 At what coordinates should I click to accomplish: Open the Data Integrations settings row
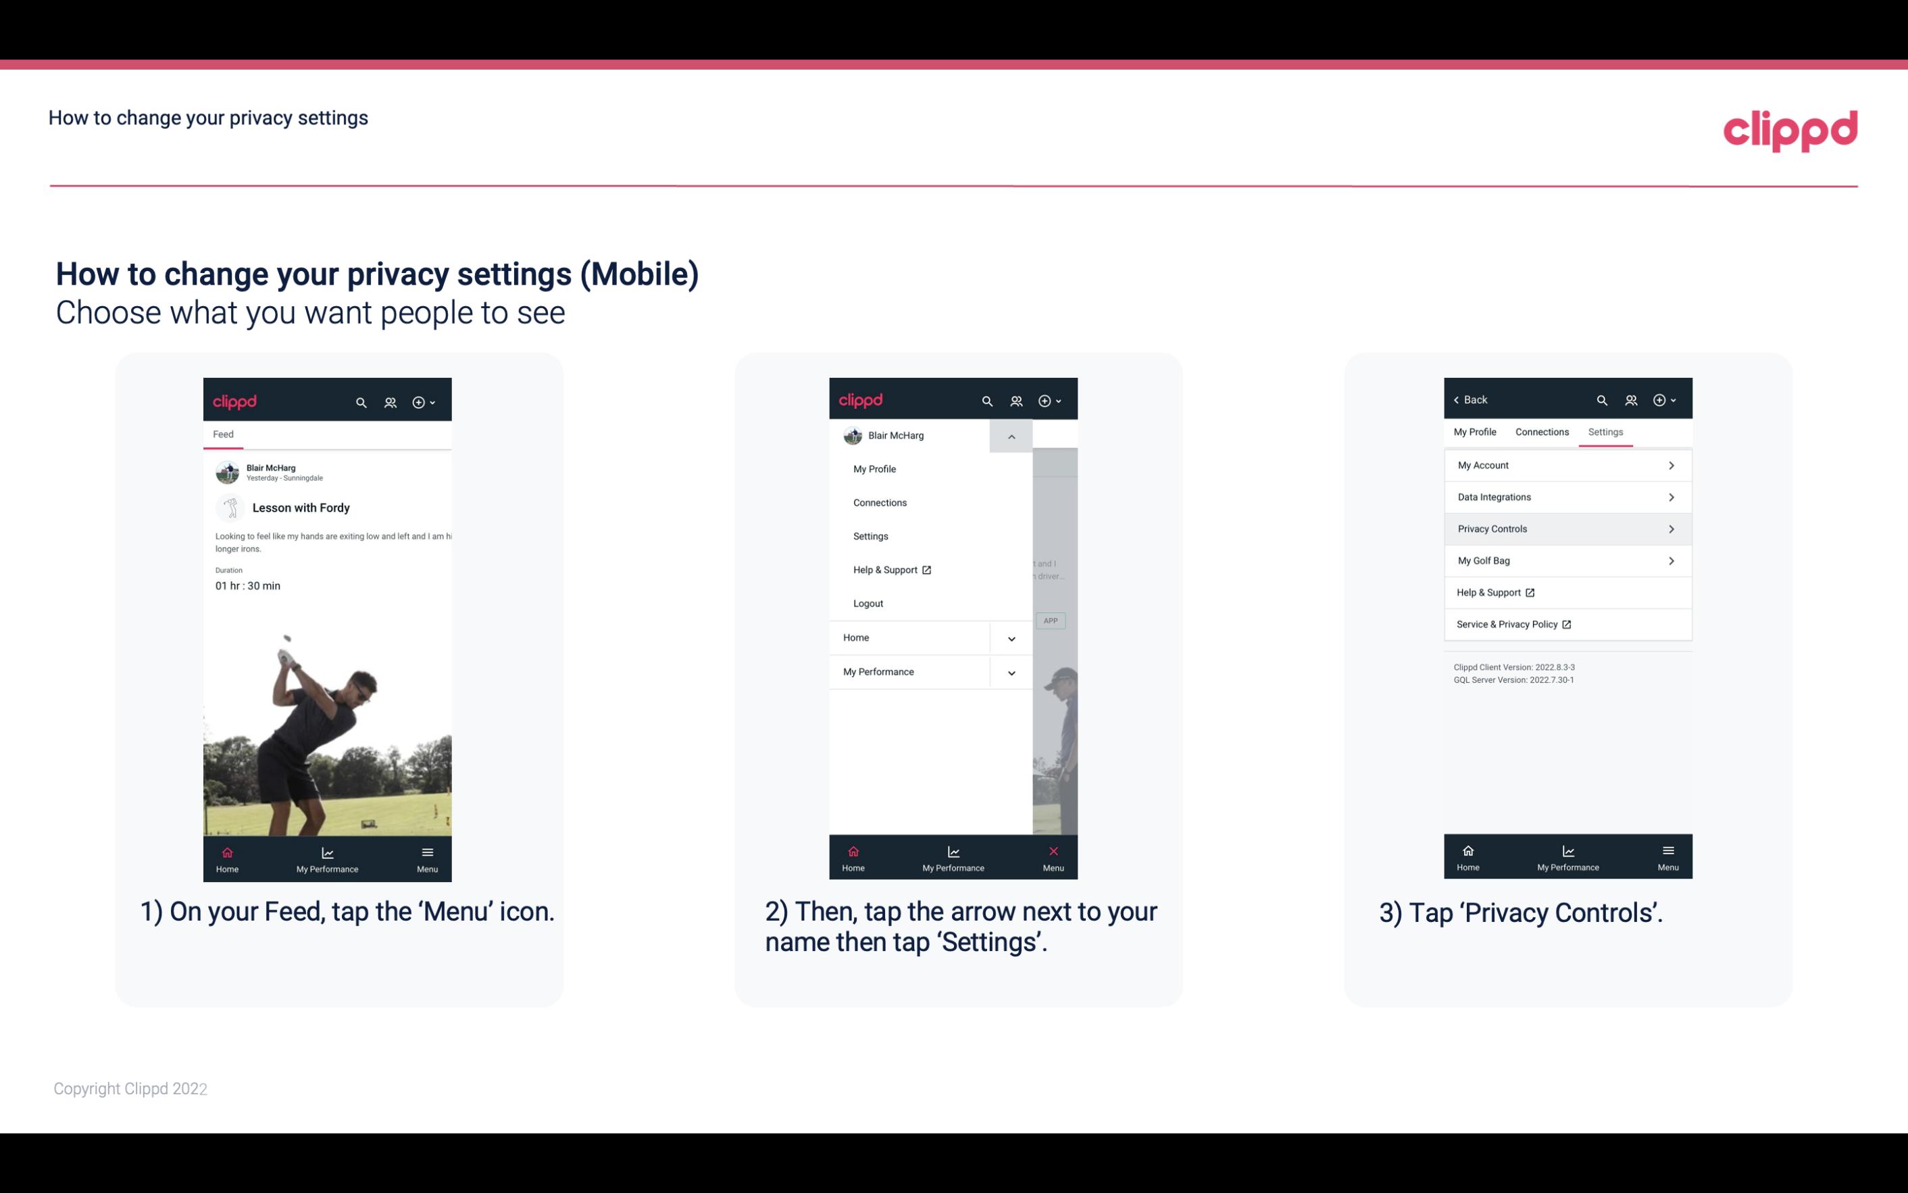pyautogui.click(x=1566, y=496)
